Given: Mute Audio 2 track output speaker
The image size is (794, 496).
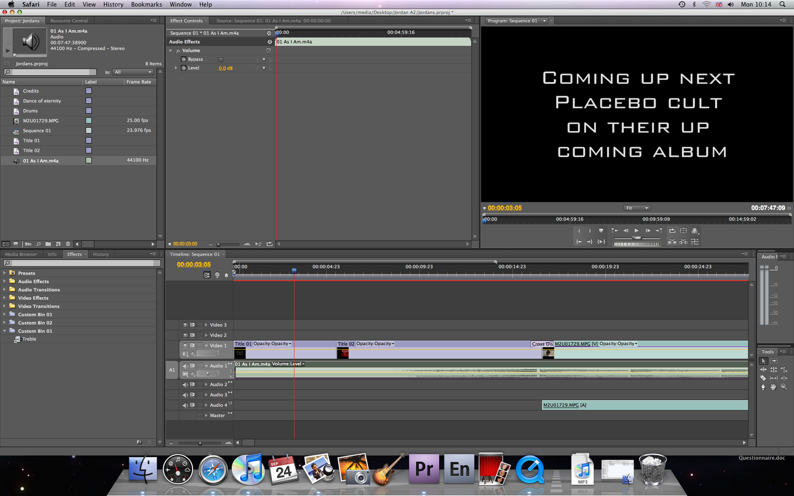Looking at the screenshot, I should (x=185, y=384).
